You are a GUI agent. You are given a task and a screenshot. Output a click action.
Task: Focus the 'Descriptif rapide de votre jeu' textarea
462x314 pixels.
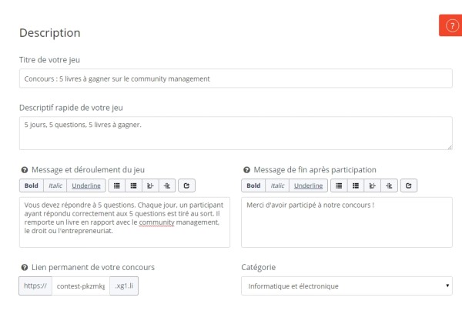click(x=235, y=132)
